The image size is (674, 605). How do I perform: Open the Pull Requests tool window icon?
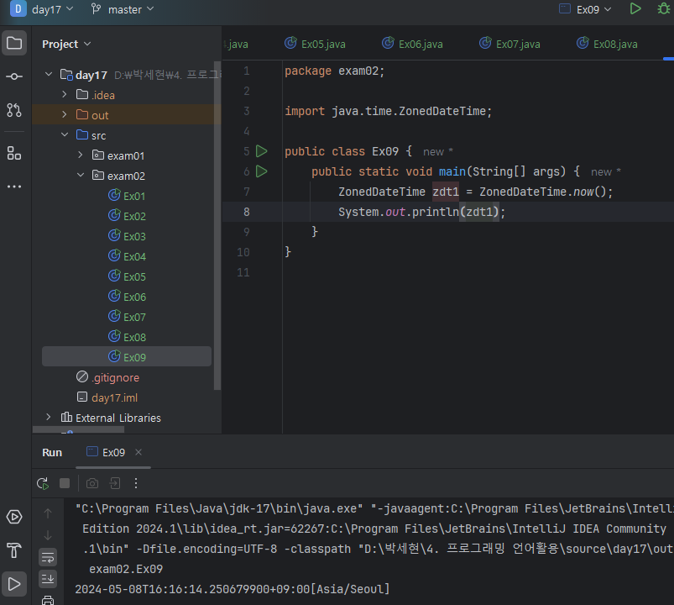[x=14, y=110]
